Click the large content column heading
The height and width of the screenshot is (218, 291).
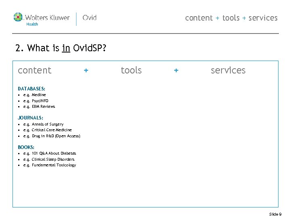[34, 70]
